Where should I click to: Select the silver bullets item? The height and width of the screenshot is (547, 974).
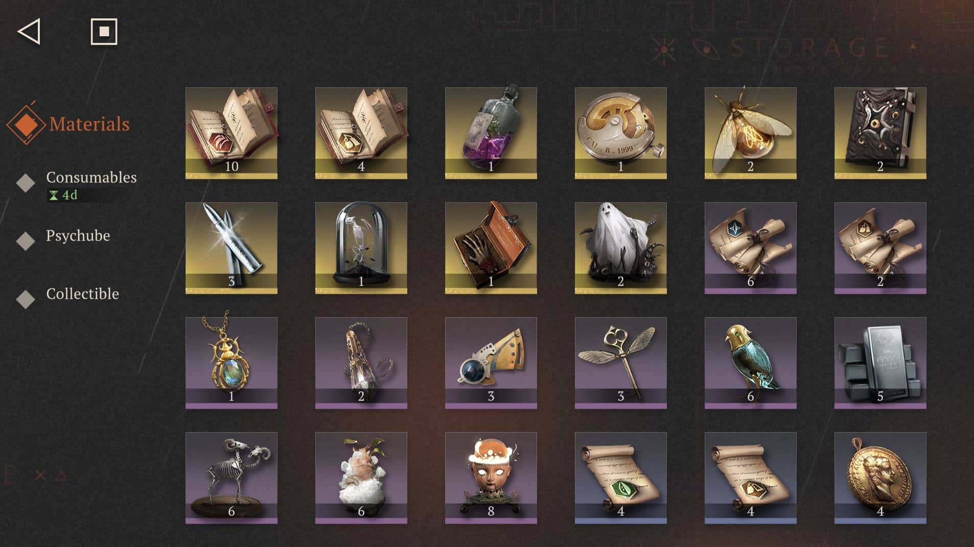tap(231, 248)
